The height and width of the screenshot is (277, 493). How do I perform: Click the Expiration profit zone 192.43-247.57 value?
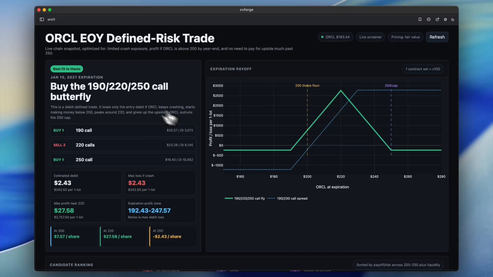click(149, 211)
